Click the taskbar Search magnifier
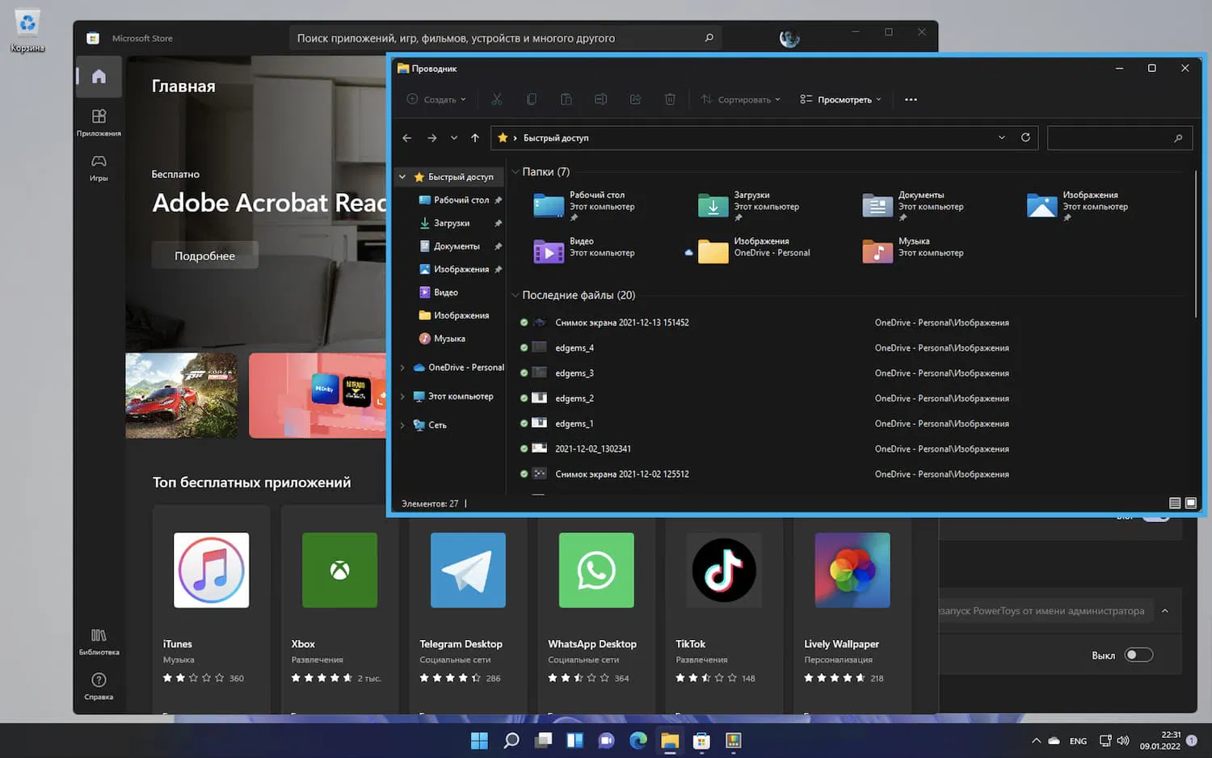The image size is (1212, 758). [x=511, y=740]
